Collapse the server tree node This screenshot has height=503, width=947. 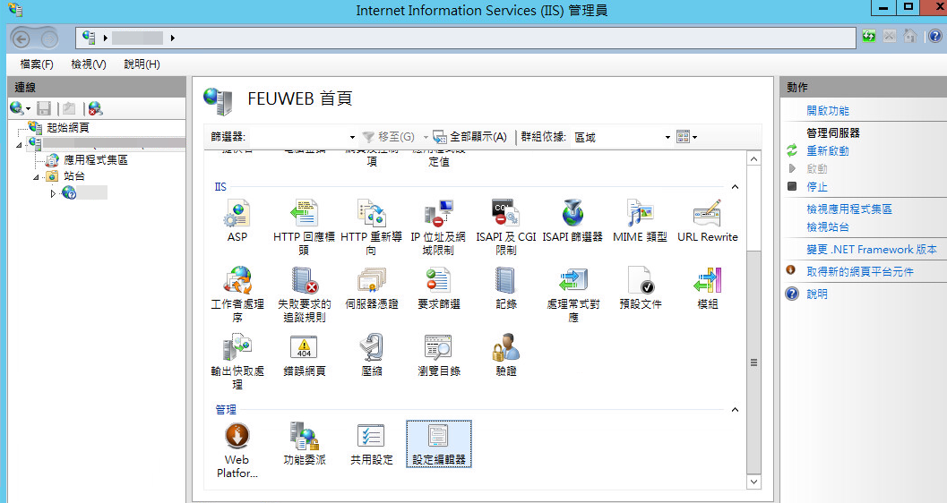[x=19, y=145]
